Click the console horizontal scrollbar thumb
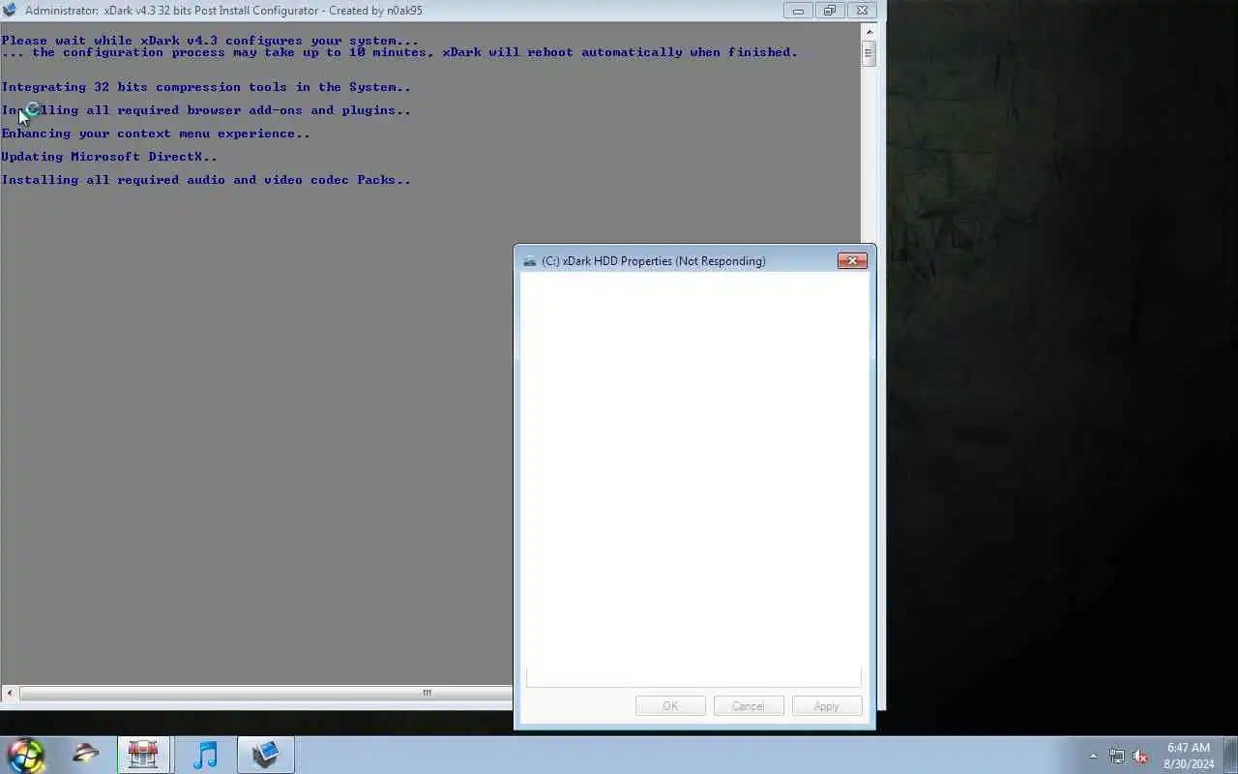This screenshot has height=774, width=1238. [x=266, y=693]
